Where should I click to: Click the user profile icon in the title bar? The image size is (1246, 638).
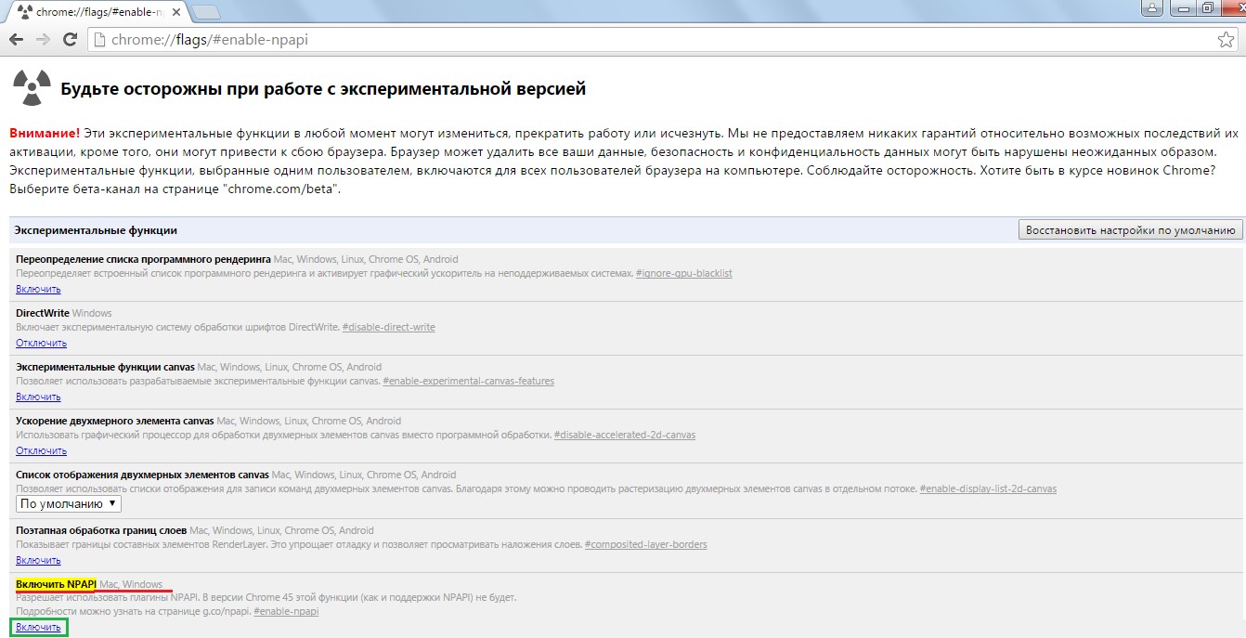(1154, 8)
